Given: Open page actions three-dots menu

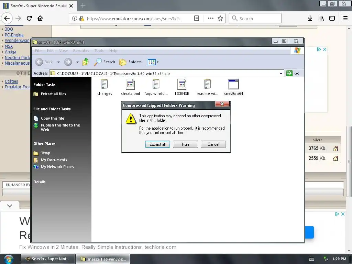Looking at the screenshot, I should click(211, 19).
